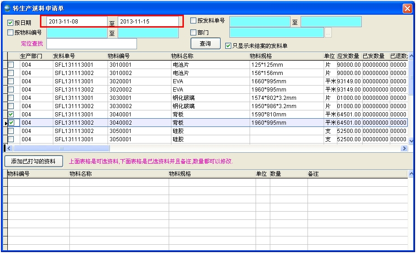Click the start date field showing 2013-11-08

pyautogui.click(x=77, y=22)
